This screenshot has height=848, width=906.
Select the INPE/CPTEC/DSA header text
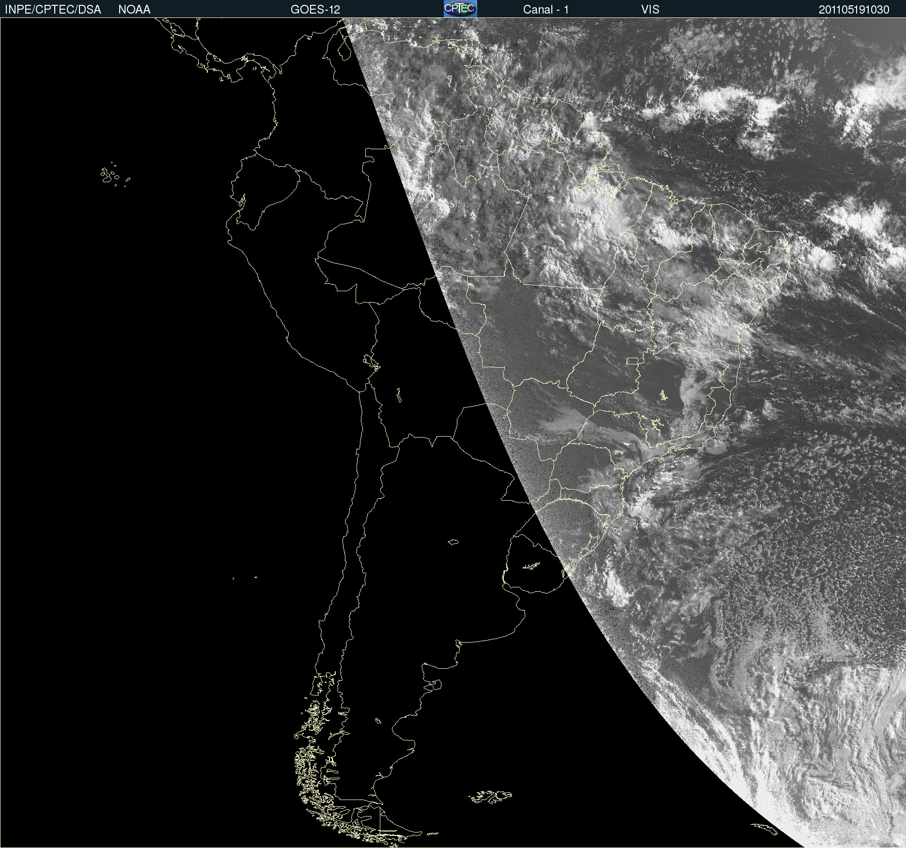pos(53,9)
